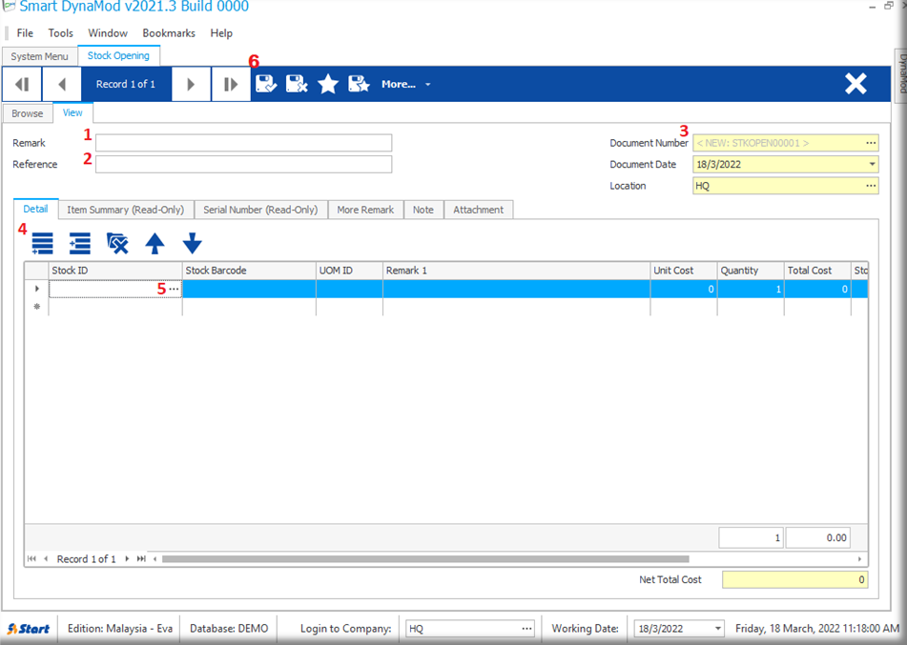Click the insert row icon
The height and width of the screenshot is (645, 907).
click(80, 244)
